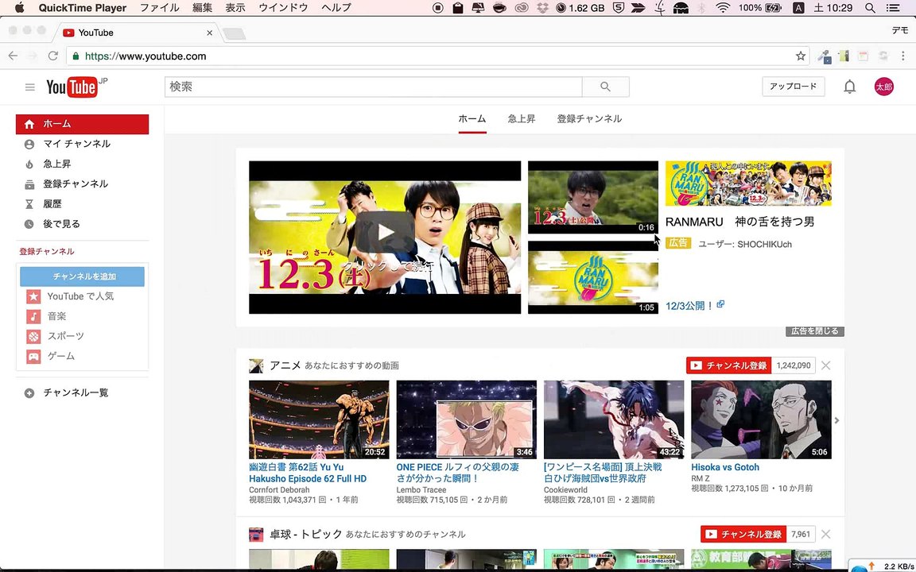Open the 頂上決戦 白ひげ海賊団vs世界政府 thumbnail
This screenshot has height=572, width=916.
[x=613, y=419]
